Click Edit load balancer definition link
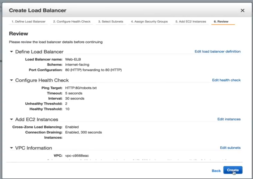 point(217,52)
